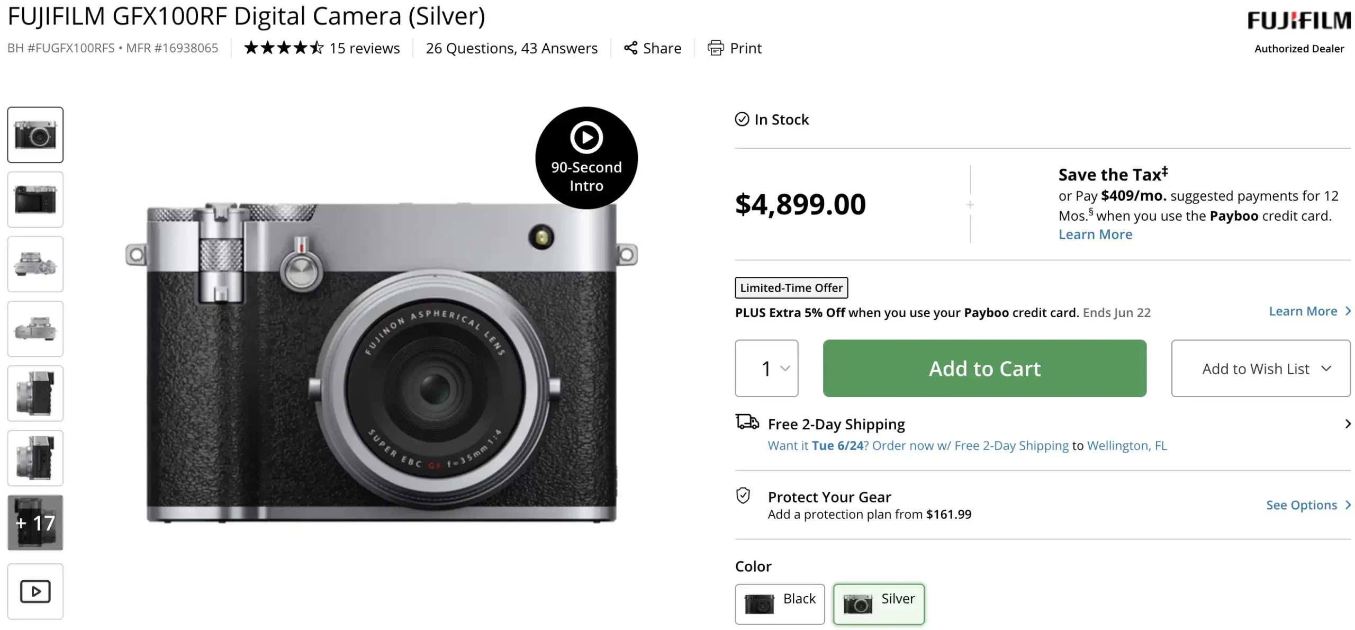1355x630 pixels.
Task: Click the Share icon
Action: point(630,48)
